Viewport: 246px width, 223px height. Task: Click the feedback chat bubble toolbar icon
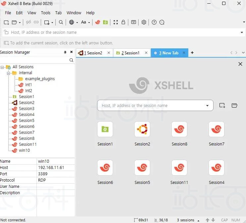[x=162, y=22]
